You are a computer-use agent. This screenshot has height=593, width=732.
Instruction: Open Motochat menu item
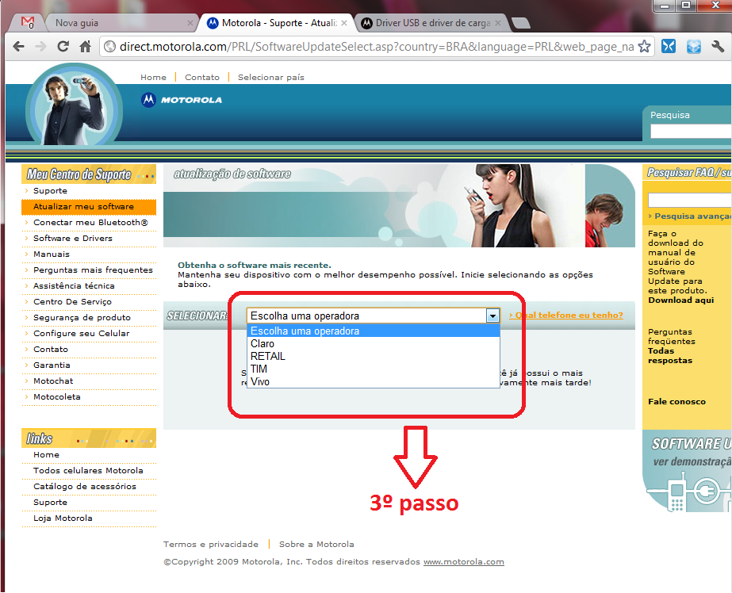click(x=53, y=381)
